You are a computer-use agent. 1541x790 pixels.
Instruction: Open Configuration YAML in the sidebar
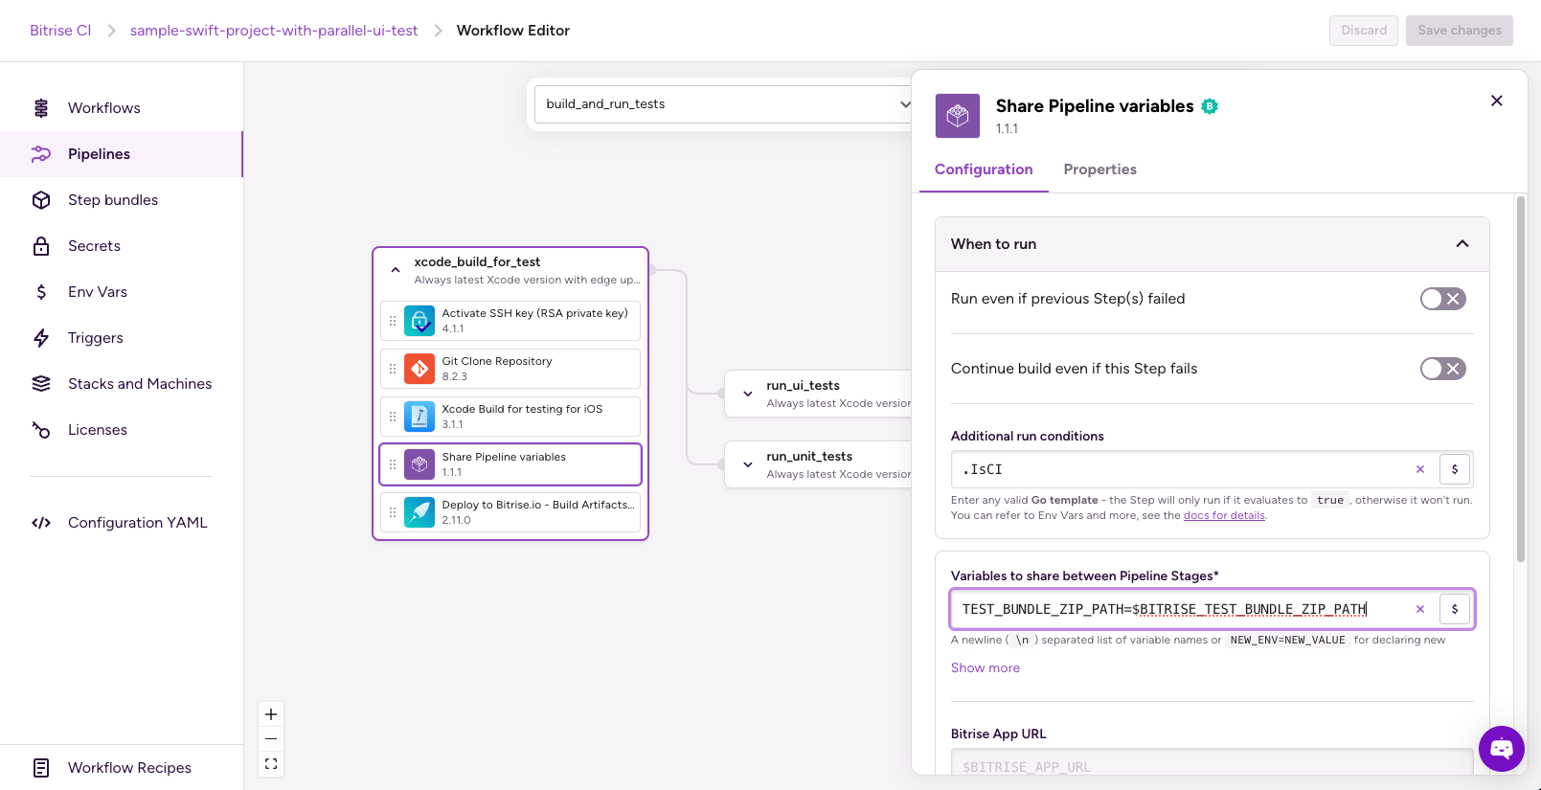122,523
